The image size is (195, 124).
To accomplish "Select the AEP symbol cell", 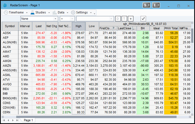I will pyautogui.click(x=10, y=38).
